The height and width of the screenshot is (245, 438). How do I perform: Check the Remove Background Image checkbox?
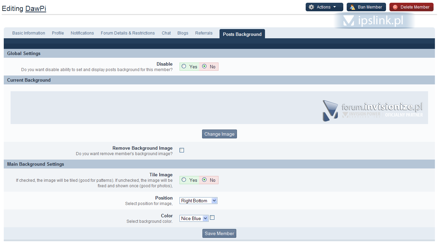coord(182,150)
